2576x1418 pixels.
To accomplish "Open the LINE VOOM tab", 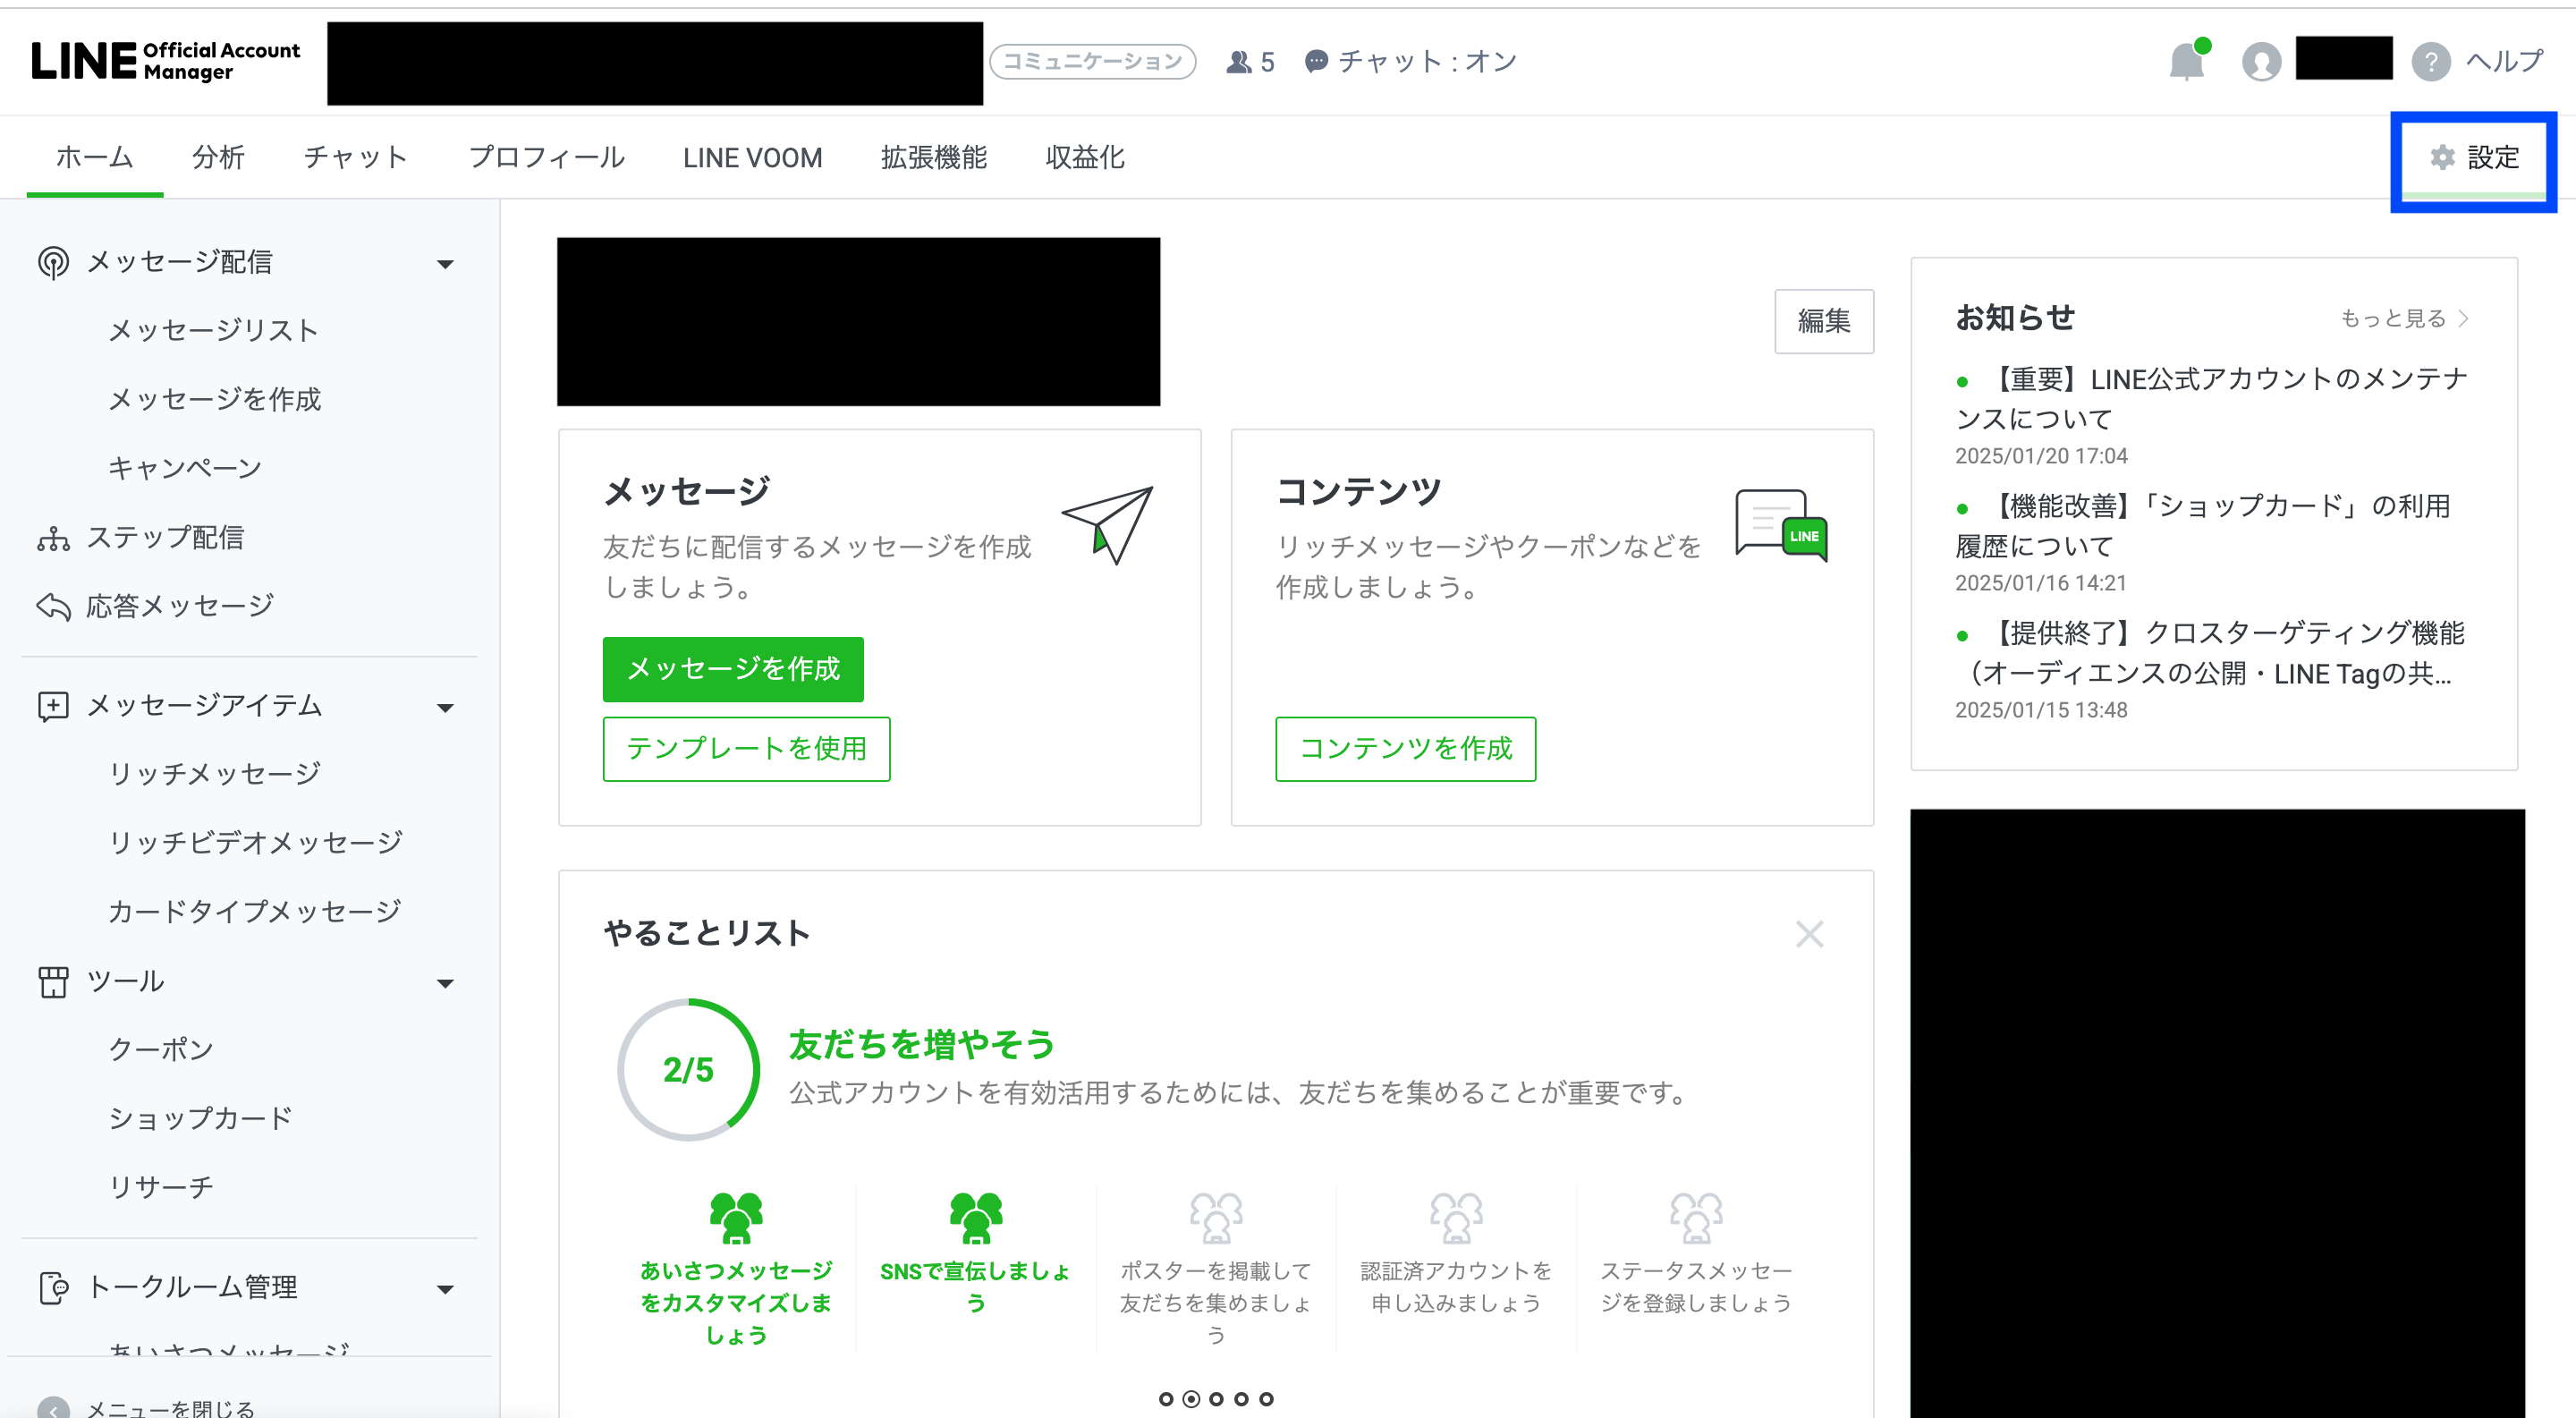I will tap(752, 158).
